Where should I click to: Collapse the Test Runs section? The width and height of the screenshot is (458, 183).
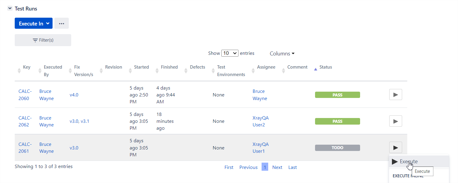click(10, 9)
